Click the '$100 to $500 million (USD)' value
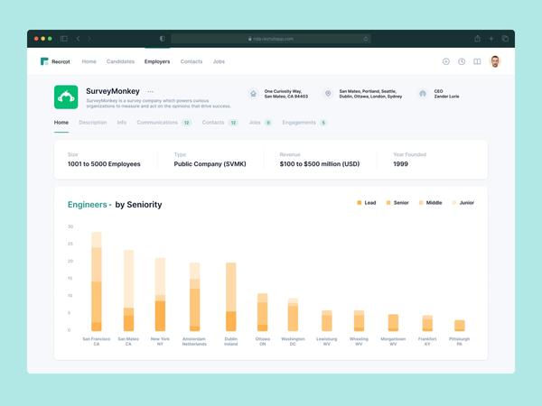The image size is (542, 406). tap(320, 164)
